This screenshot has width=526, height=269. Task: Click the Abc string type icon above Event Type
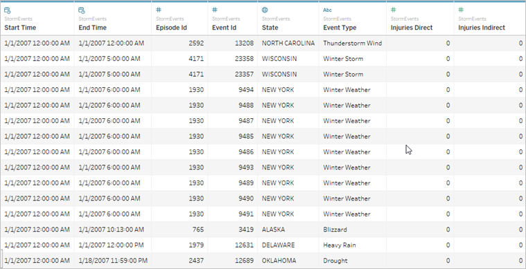click(327, 10)
